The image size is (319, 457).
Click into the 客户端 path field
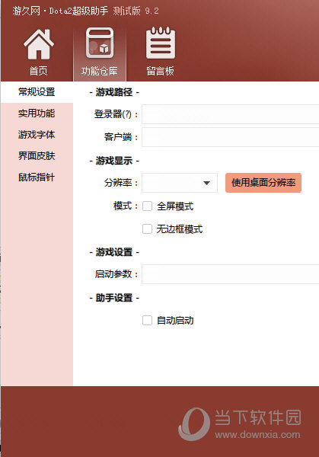point(231,137)
